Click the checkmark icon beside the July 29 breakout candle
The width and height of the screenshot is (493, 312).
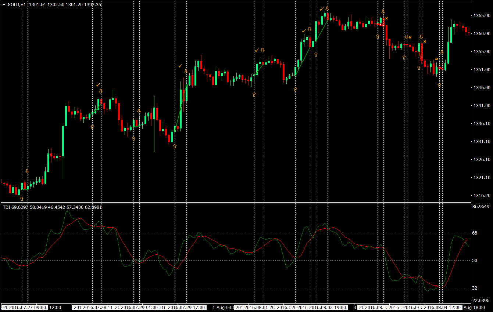tap(181, 65)
